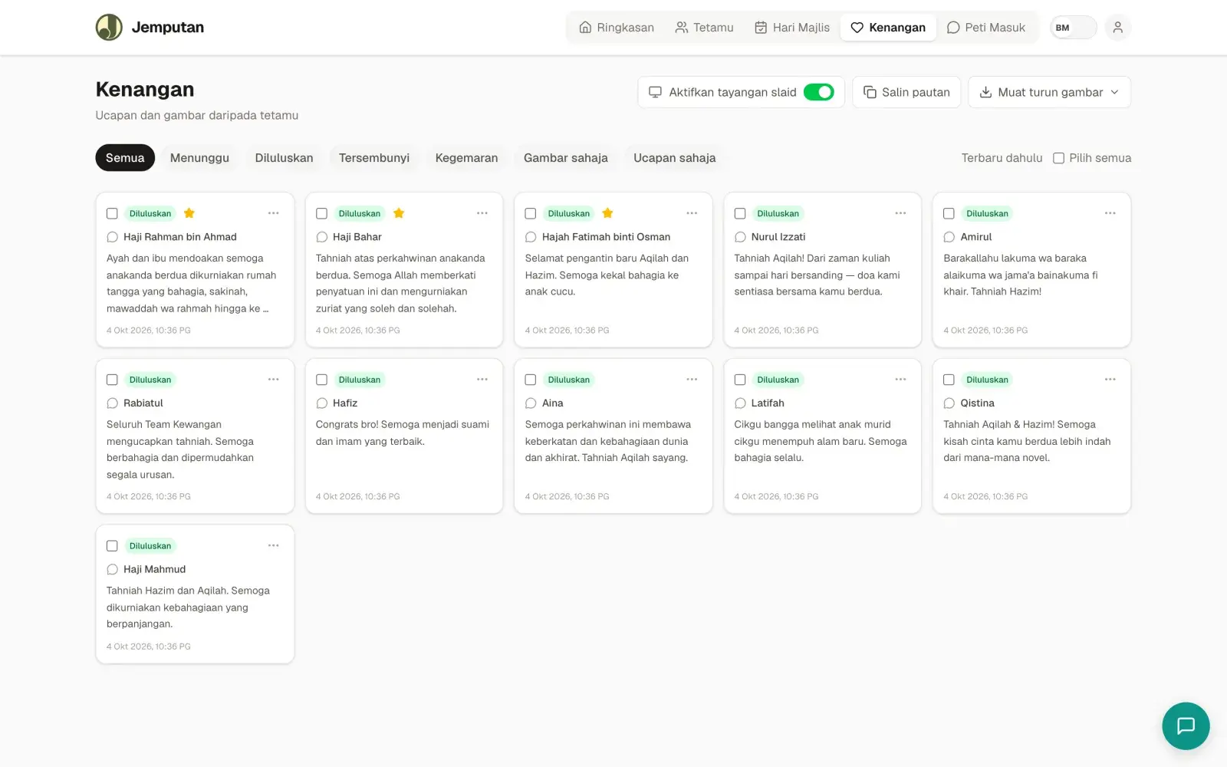
Task: Click the Jemputan logo icon
Action: pyautogui.click(x=109, y=28)
